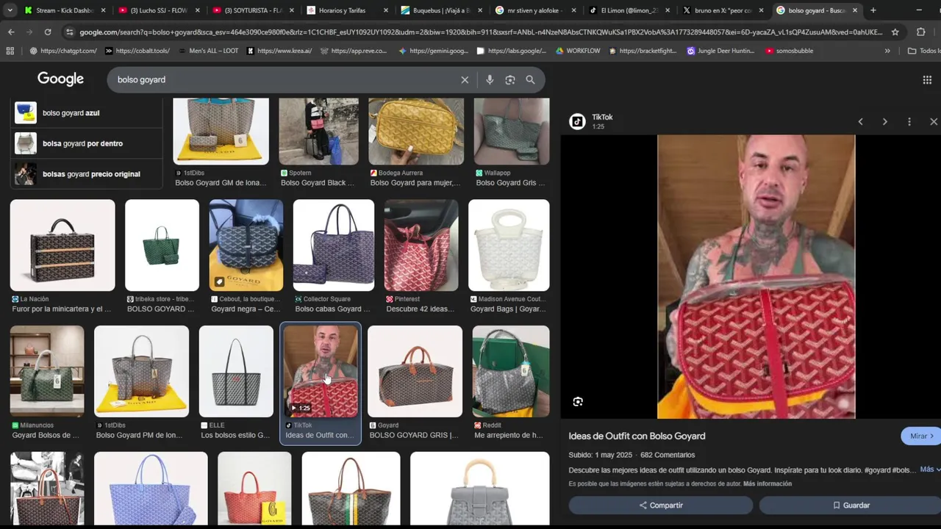Image resolution: width=941 pixels, height=529 pixels.
Task: Reload the current page
Action: [x=48, y=32]
